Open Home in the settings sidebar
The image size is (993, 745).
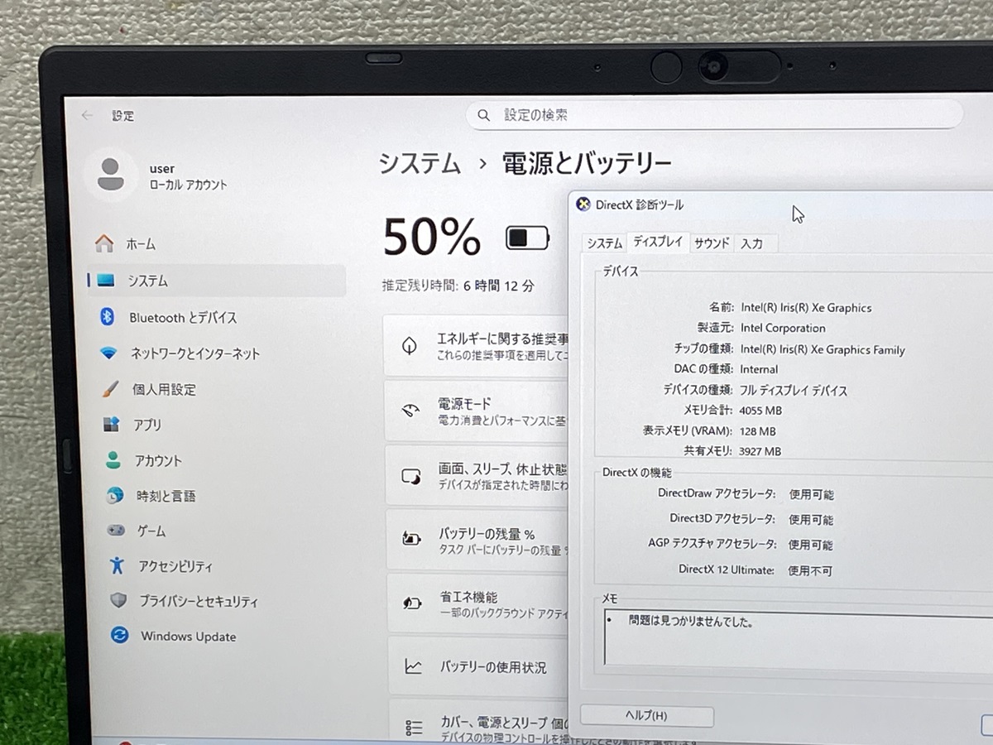pos(140,244)
